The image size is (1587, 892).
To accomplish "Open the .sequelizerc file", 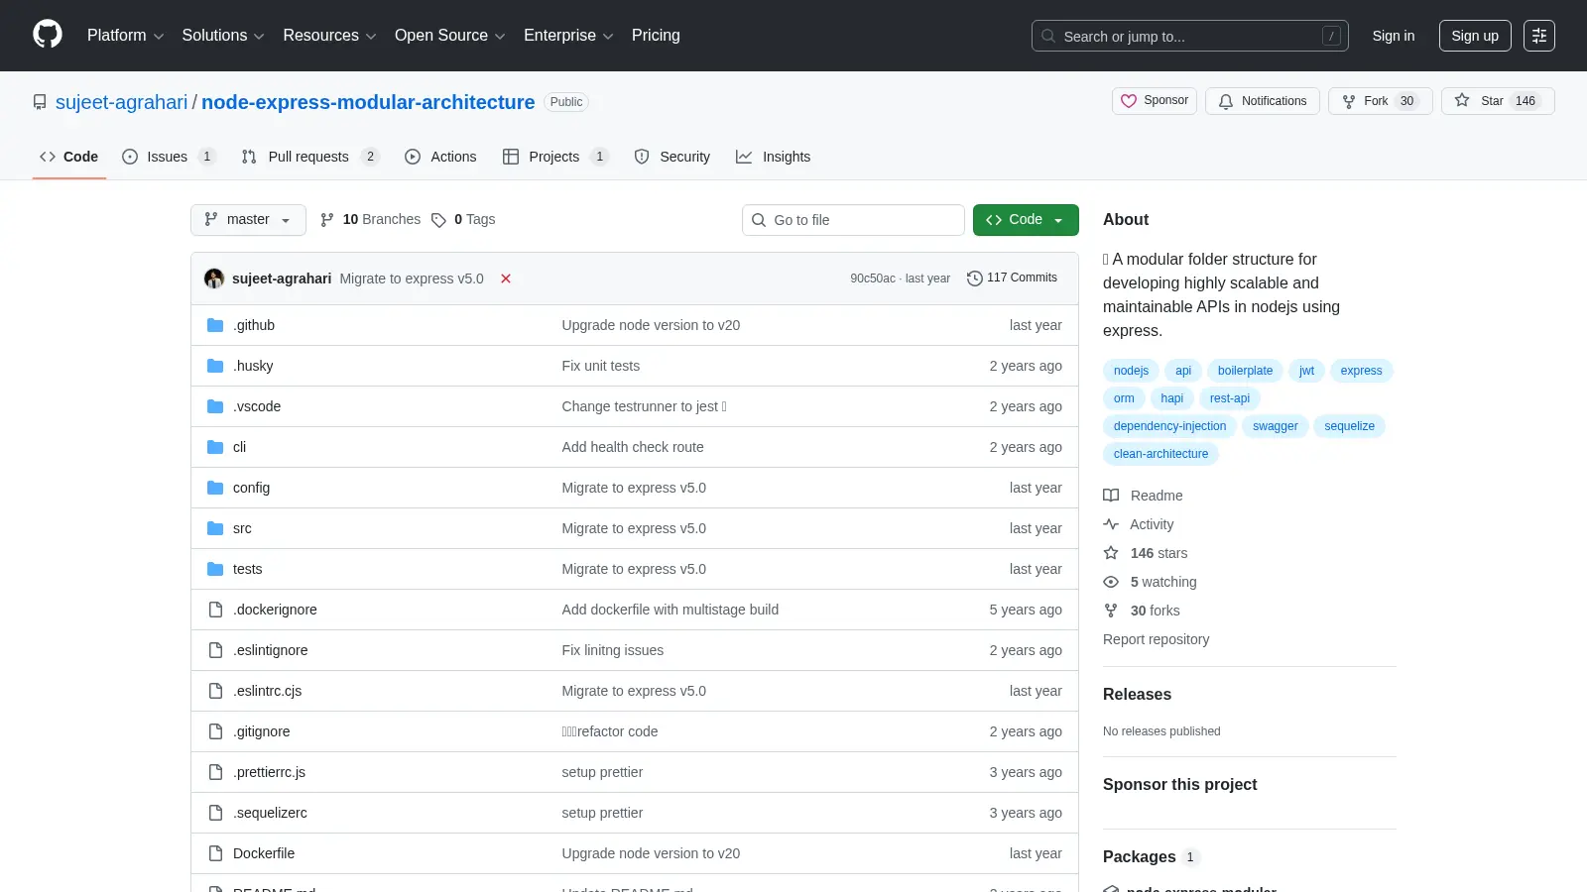I will coord(270,813).
